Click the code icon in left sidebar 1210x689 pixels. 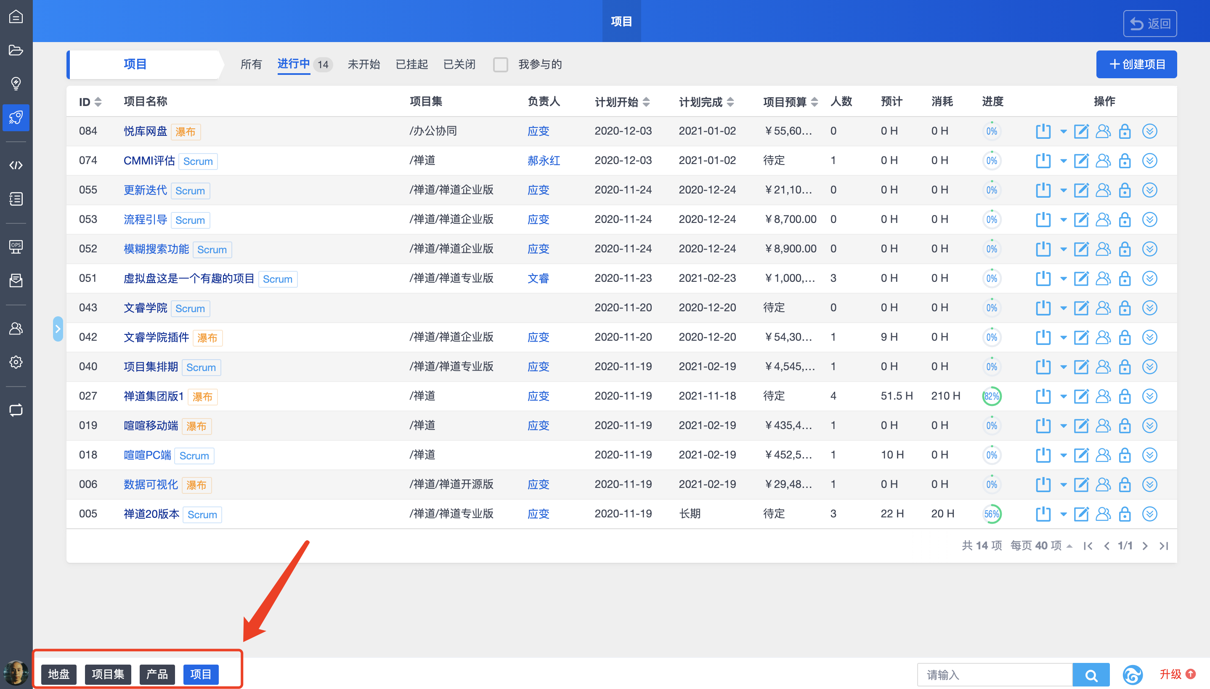pos(16,165)
